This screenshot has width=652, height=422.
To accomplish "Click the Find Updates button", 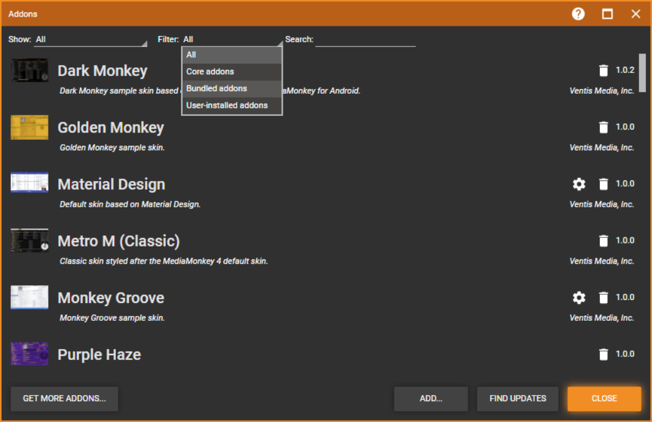I will click(x=518, y=398).
